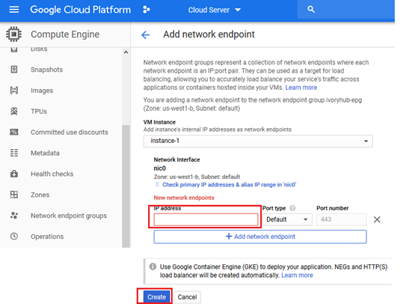Image resolution: width=412 pixels, height=304 pixels.
Task: Click the sidebar scroll up arrow
Action: coord(126,52)
